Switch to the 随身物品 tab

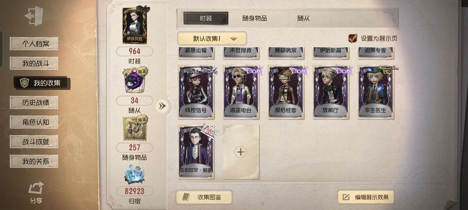pos(255,19)
